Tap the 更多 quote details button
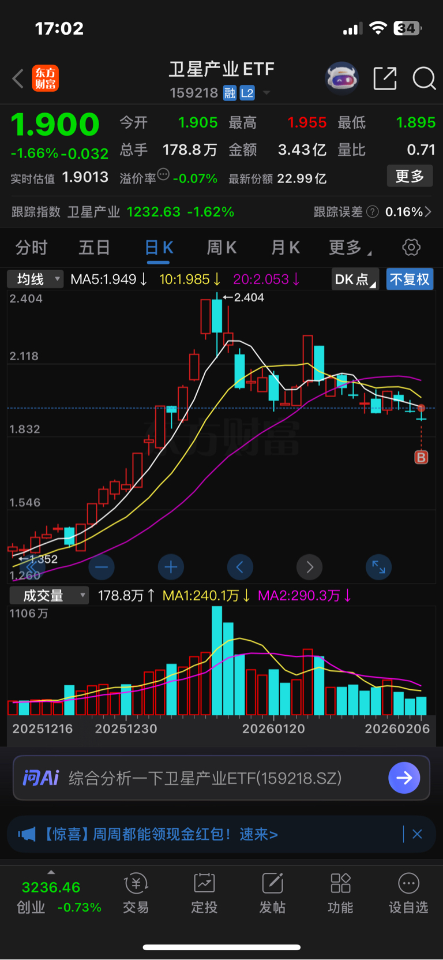443x960 pixels. [x=410, y=176]
